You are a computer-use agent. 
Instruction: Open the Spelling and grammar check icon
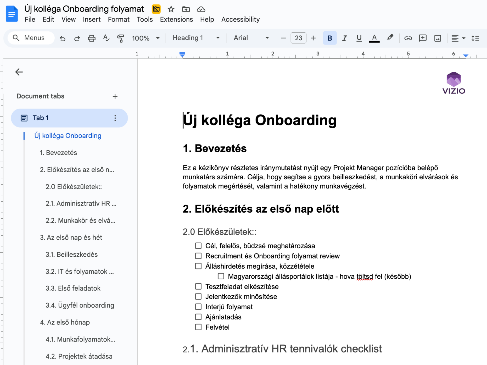(x=106, y=38)
